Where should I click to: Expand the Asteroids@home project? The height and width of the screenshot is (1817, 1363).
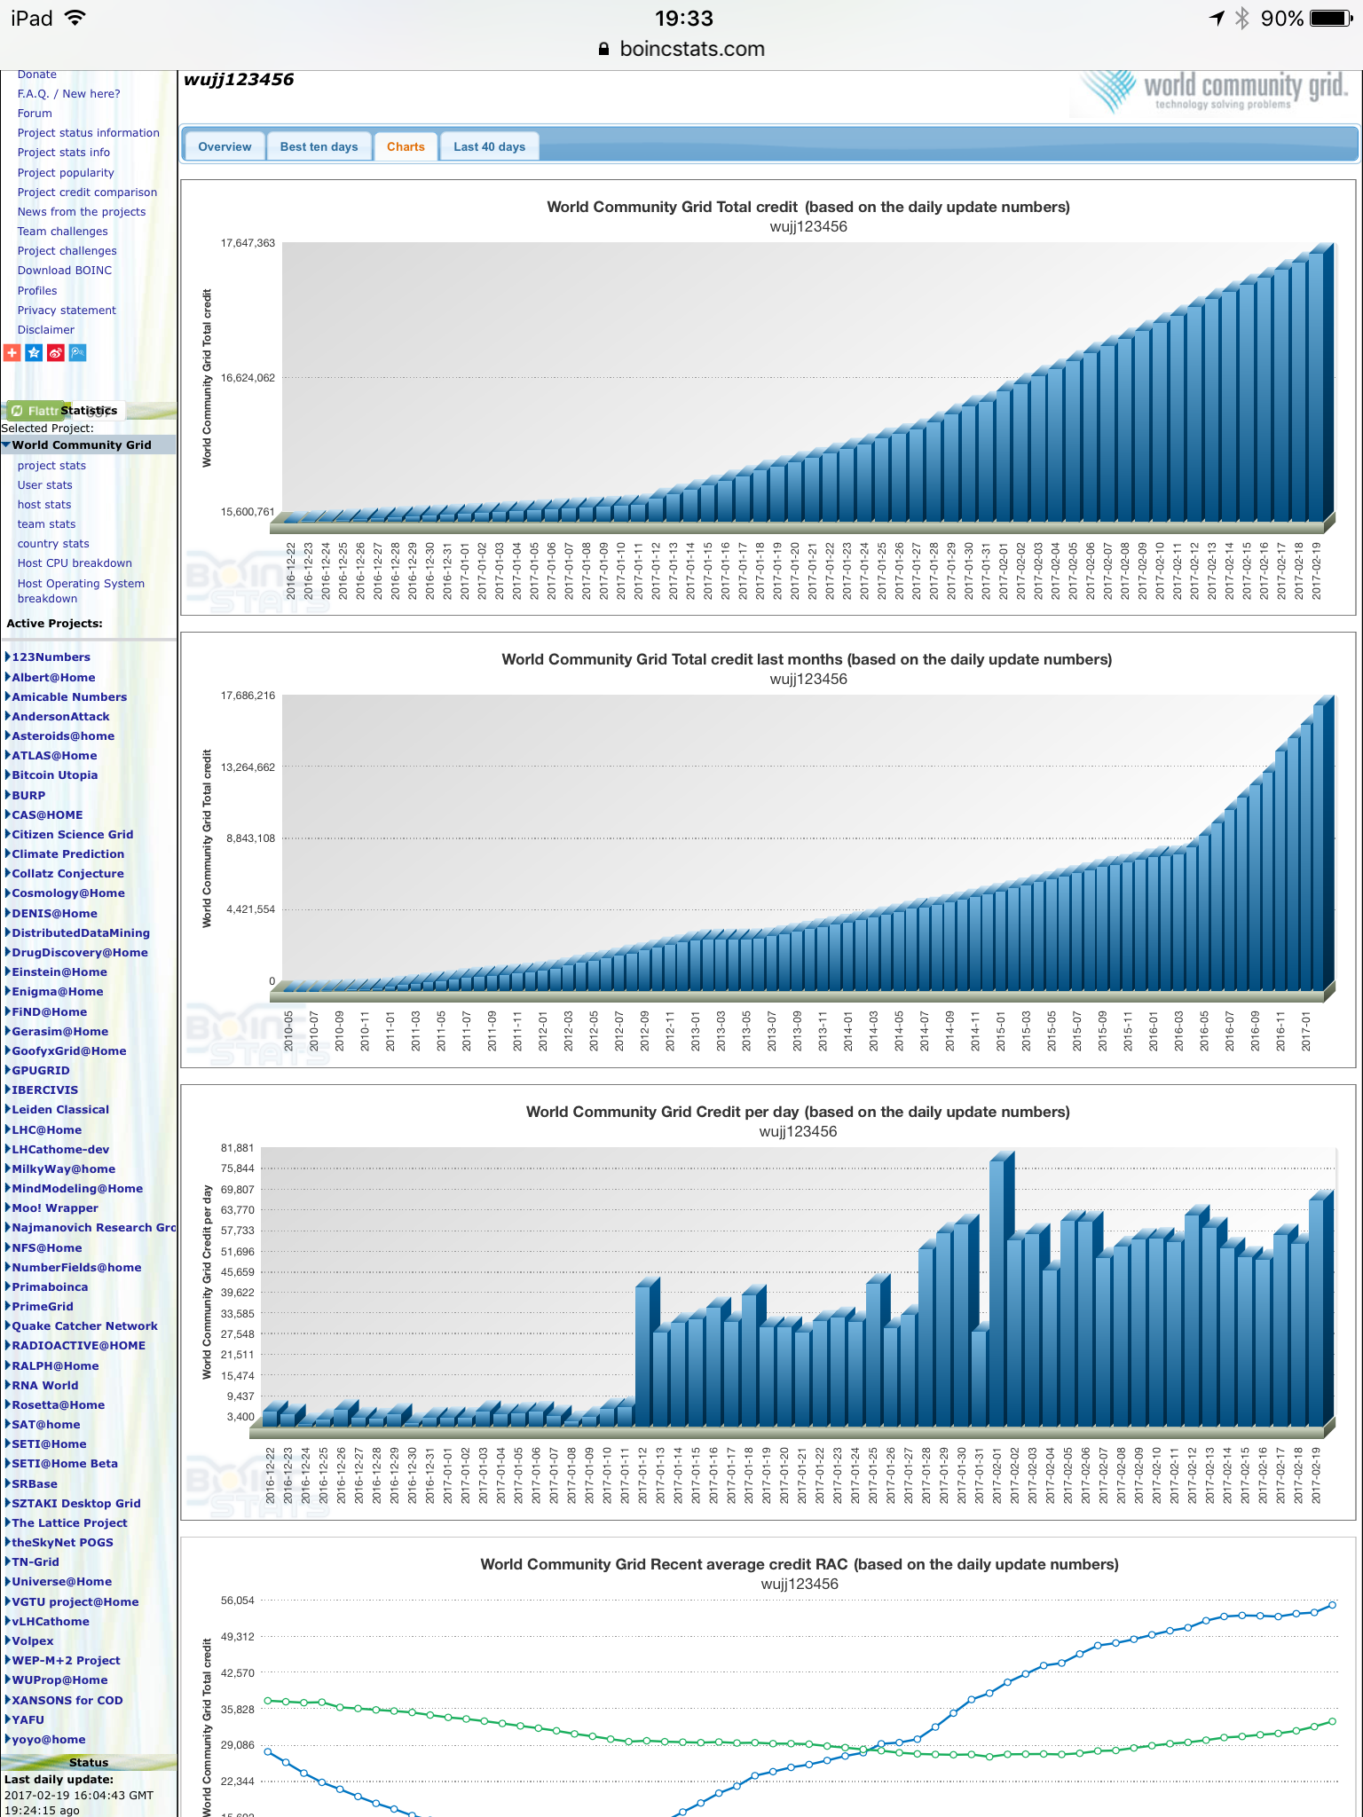tap(7, 735)
